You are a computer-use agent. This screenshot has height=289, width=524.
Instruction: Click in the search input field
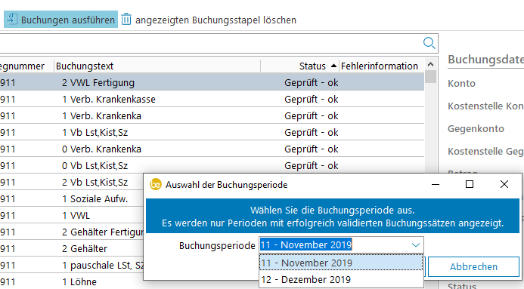[210, 43]
